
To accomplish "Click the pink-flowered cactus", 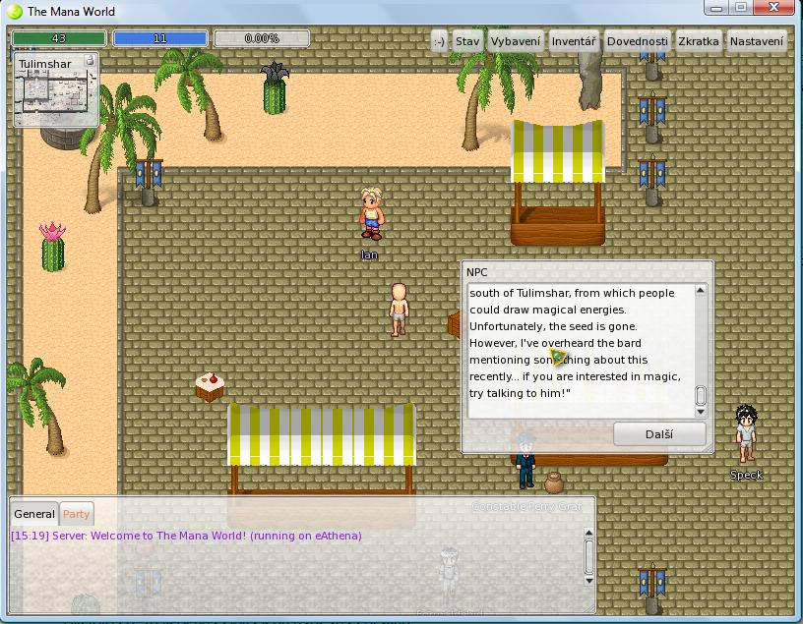I will (52, 247).
